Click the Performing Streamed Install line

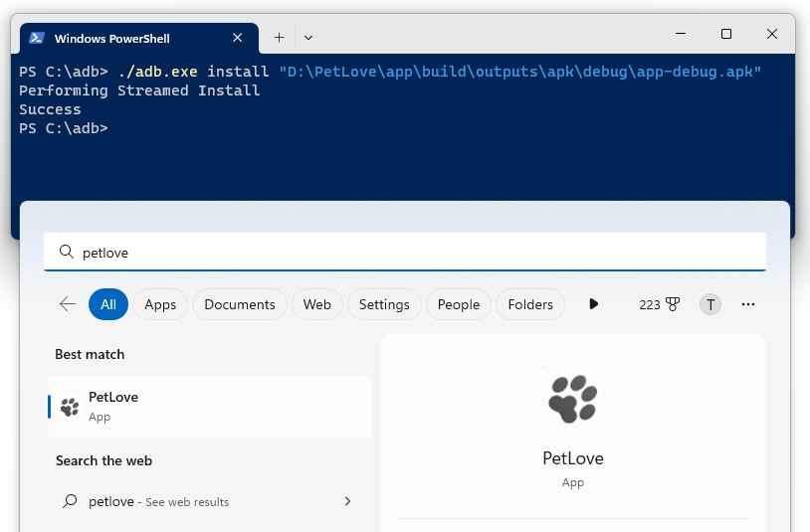click(x=139, y=90)
